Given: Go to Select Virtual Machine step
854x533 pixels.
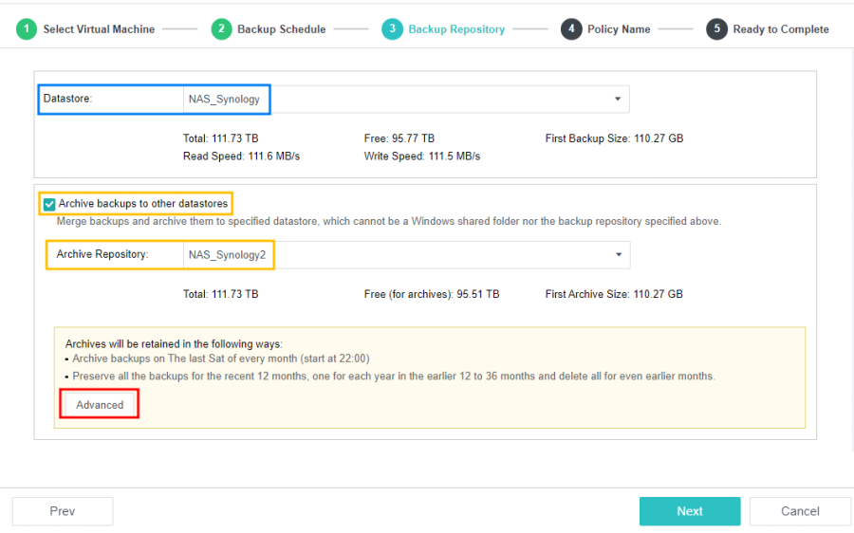Looking at the screenshot, I should point(99,29).
